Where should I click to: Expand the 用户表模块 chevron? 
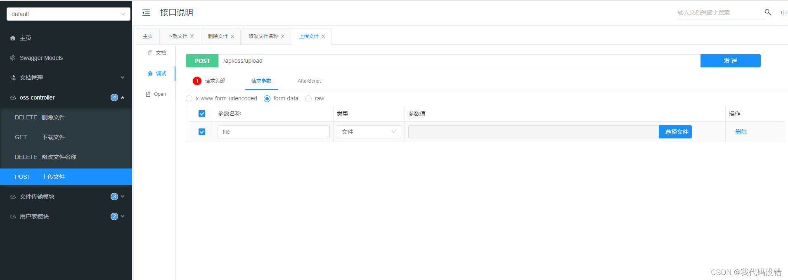click(x=123, y=216)
